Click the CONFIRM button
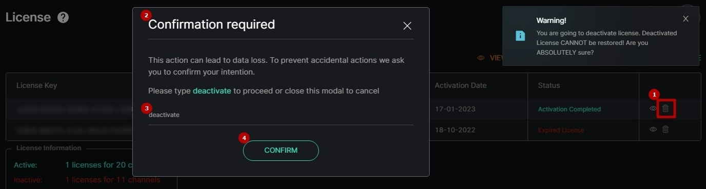Viewport: 706px width, 189px height. 281,151
